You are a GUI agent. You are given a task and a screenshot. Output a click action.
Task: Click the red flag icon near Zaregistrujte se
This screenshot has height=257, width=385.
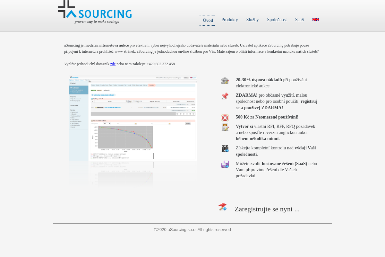click(222, 207)
